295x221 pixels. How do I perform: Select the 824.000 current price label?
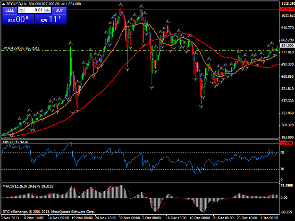[x=287, y=46]
